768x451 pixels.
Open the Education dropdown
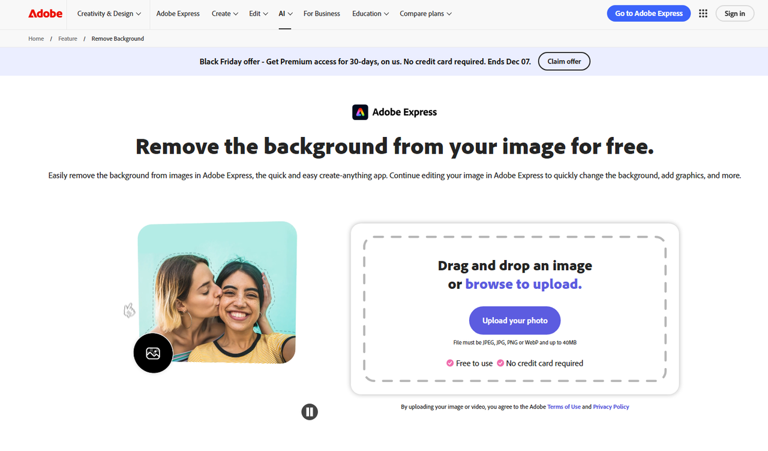coord(370,14)
